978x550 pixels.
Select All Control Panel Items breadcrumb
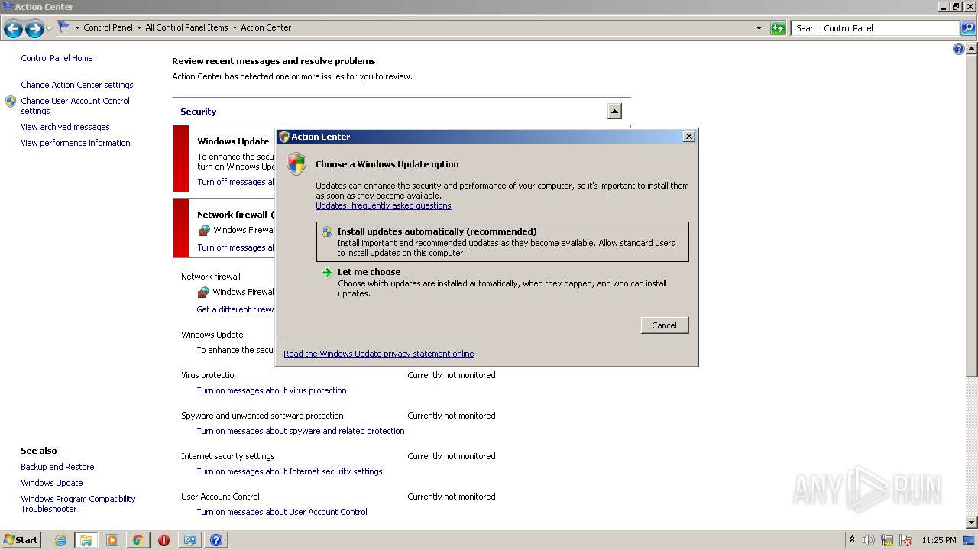(x=186, y=27)
